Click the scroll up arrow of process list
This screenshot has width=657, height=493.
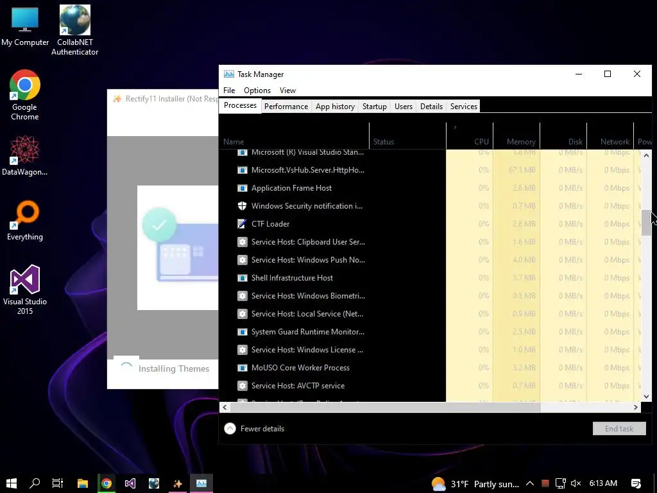[646, 155]
